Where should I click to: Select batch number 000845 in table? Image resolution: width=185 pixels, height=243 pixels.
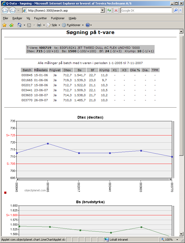(27, 75)
